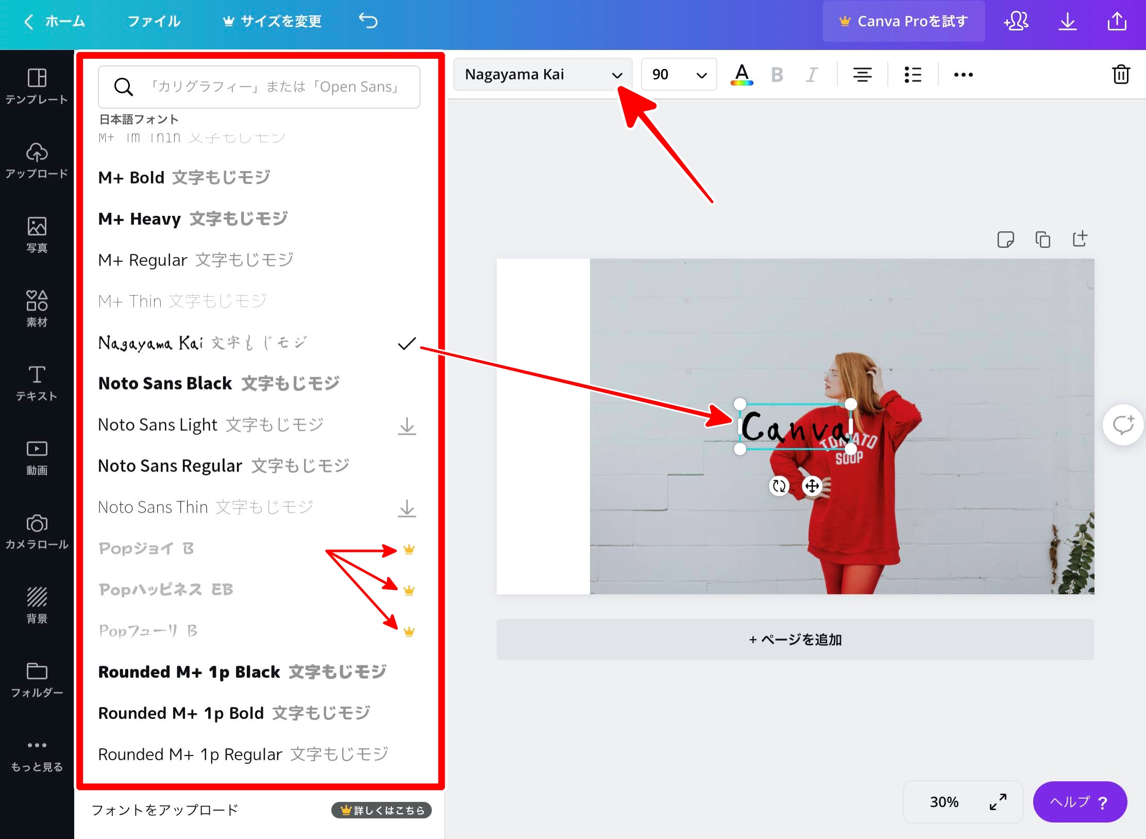This screenshot has width=1146, height=839.
Task: Add new page icon above canvas
Action: pos(1080,239)
